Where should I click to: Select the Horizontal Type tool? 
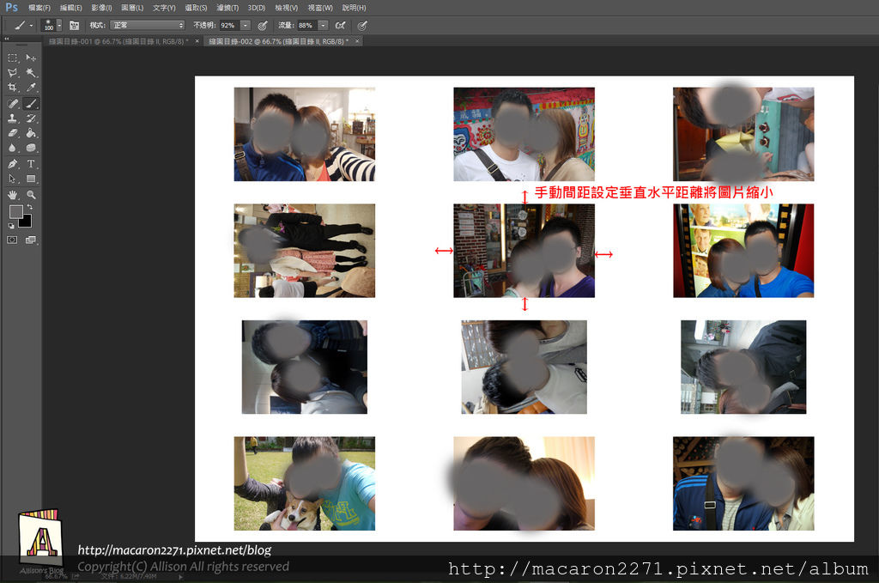coord(31,164)
